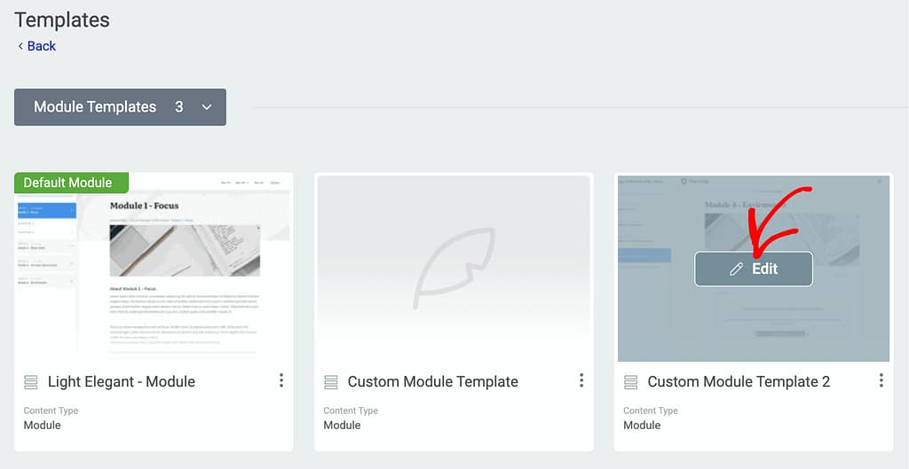Click the green Default Module badge

(71, 183)
